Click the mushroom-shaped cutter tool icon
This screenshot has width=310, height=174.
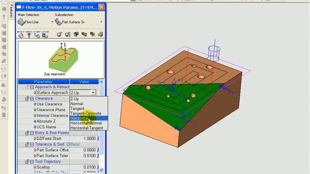point(29,35)
